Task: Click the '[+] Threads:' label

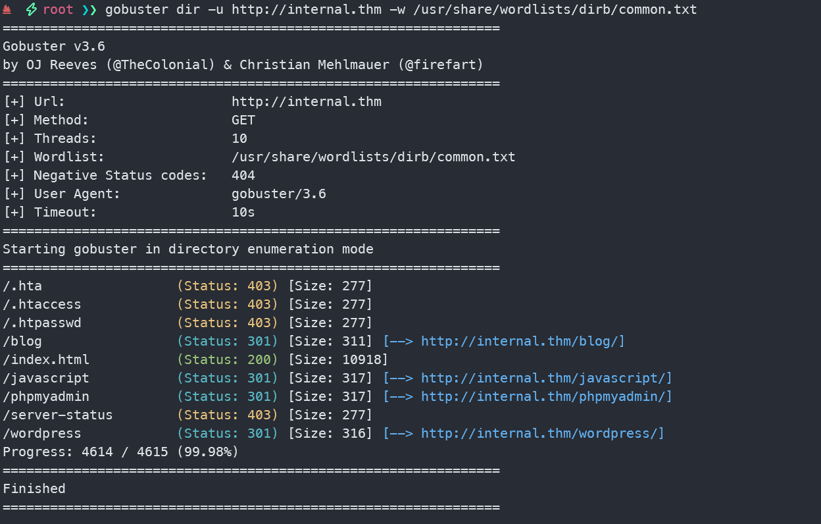Action: click(x=50, y=139)
